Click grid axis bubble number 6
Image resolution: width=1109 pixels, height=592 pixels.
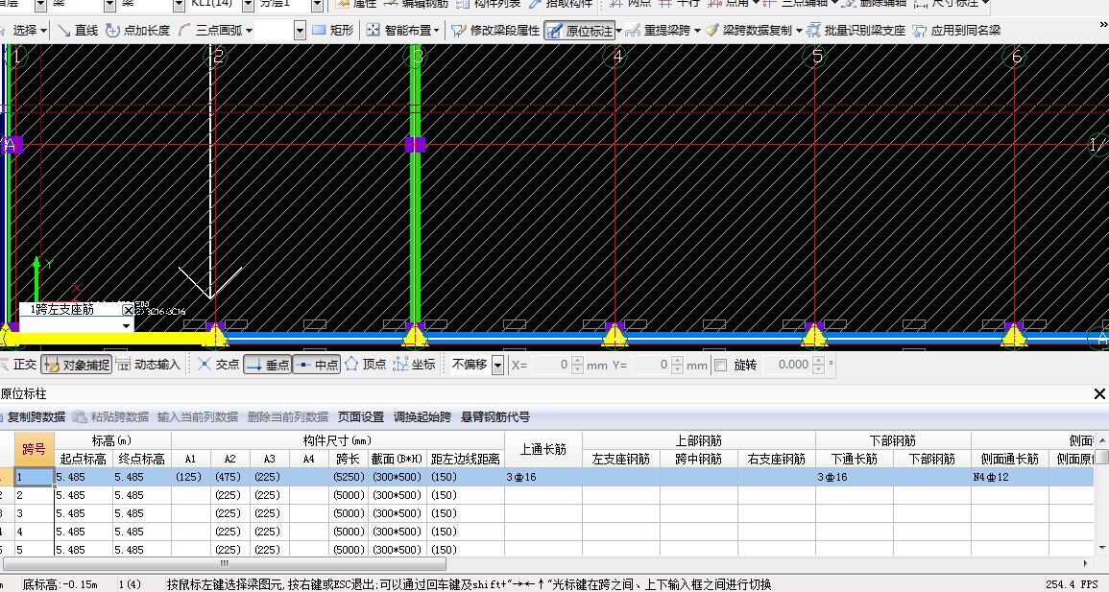[x=1017, y=57]
